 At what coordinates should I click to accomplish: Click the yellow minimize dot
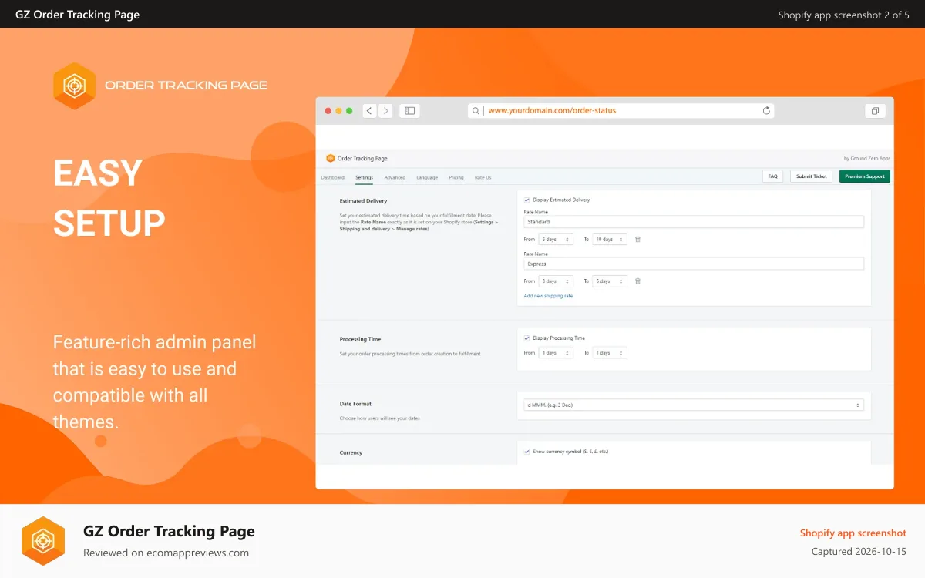coord(338,111)
